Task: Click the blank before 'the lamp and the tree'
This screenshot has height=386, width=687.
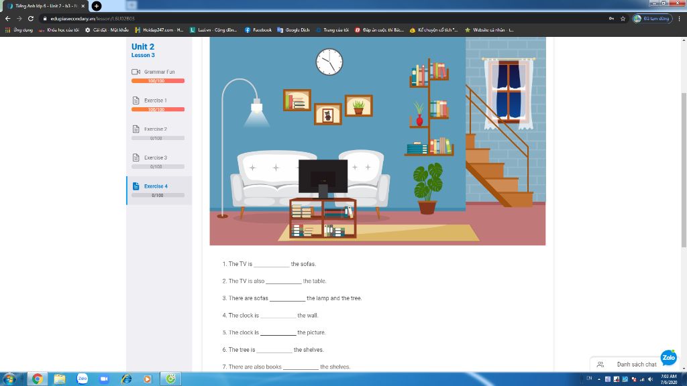Action: click(287, 298)
